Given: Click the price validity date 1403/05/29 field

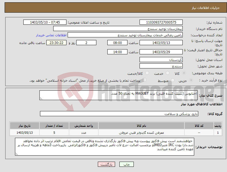Looking at the screenshot, I should point(161,52).
